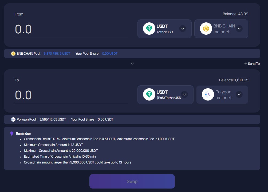Click the Send To link
Screen dimensions: 268x192
tap(254, 64)
